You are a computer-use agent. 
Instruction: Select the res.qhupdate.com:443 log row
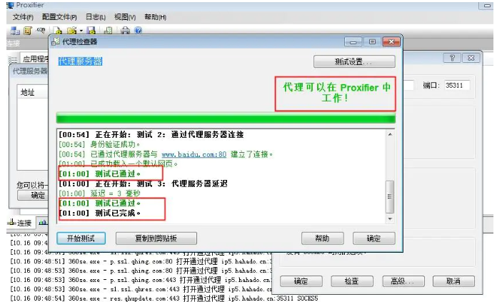point(164,298)
